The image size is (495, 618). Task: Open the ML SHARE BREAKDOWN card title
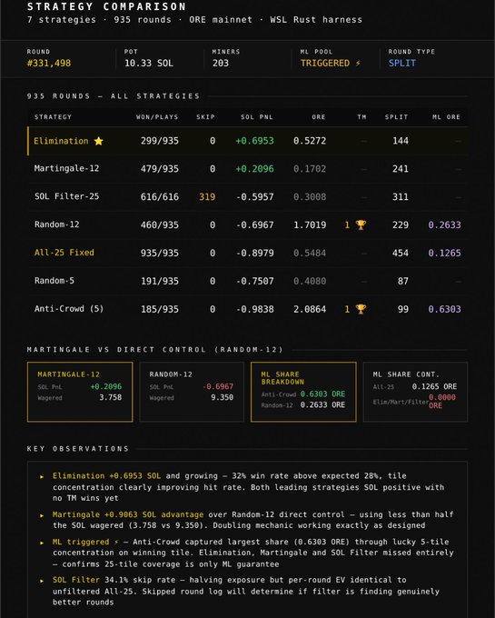(282, 378)
